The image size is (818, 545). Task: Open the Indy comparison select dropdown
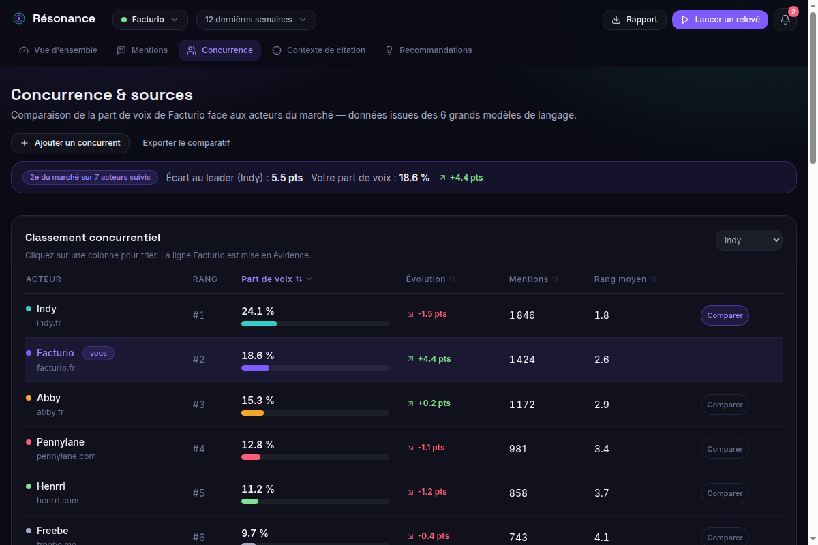click(748, 240)
